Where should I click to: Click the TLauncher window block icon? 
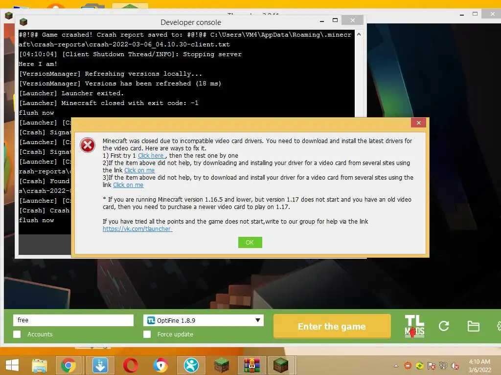[x=9, y=15]
